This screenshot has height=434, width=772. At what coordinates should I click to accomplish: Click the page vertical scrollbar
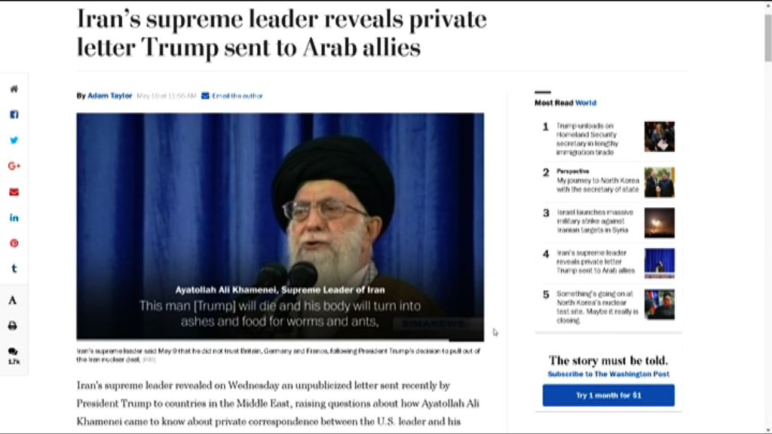pos(767,216)
